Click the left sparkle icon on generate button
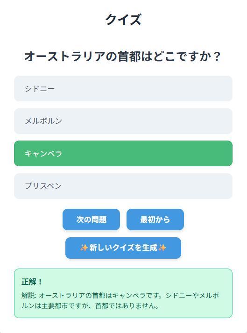Screen dimensions: 247x333 (84, 248)
